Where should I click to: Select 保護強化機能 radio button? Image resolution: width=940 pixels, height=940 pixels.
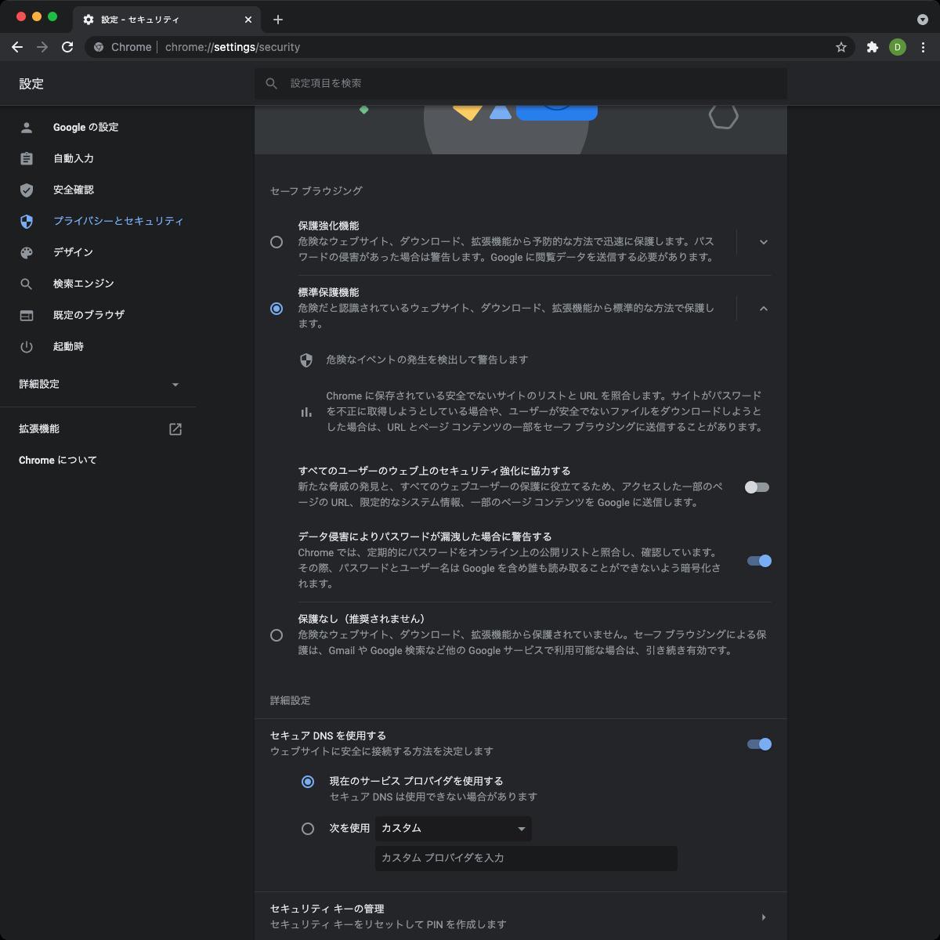point(277,242)
